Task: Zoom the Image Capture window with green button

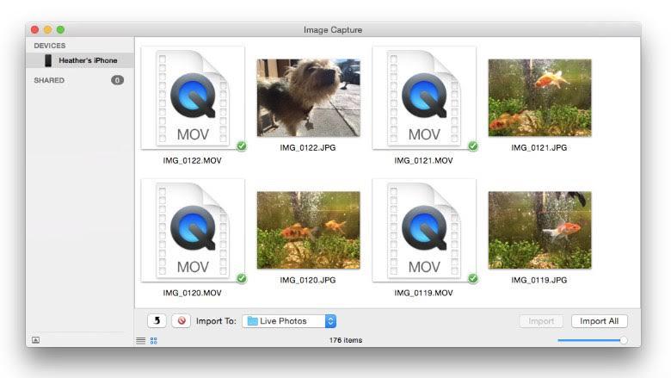Action: [61, 29]
